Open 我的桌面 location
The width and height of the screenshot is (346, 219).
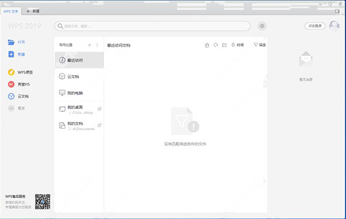[x=79, y=109]
